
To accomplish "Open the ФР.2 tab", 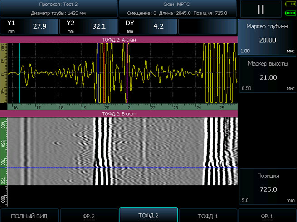I will pyautogui.click(x=89, y=216).
